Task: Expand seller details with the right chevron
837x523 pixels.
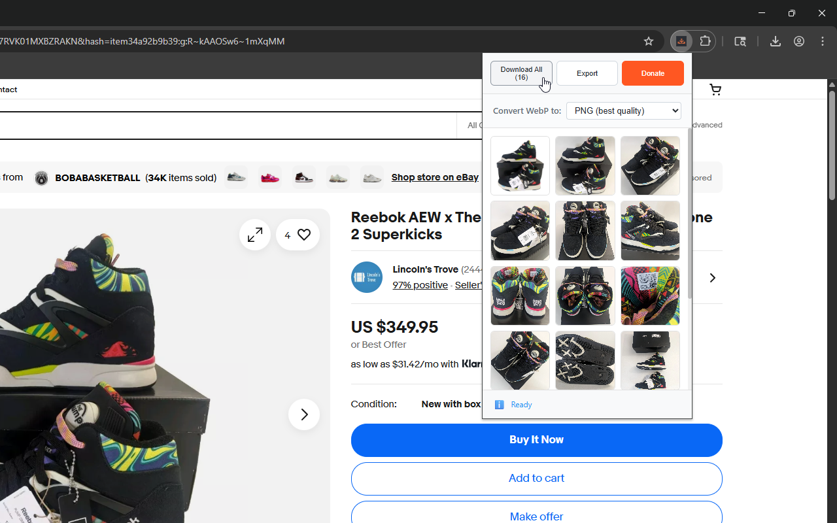Action: pos(713,278)
